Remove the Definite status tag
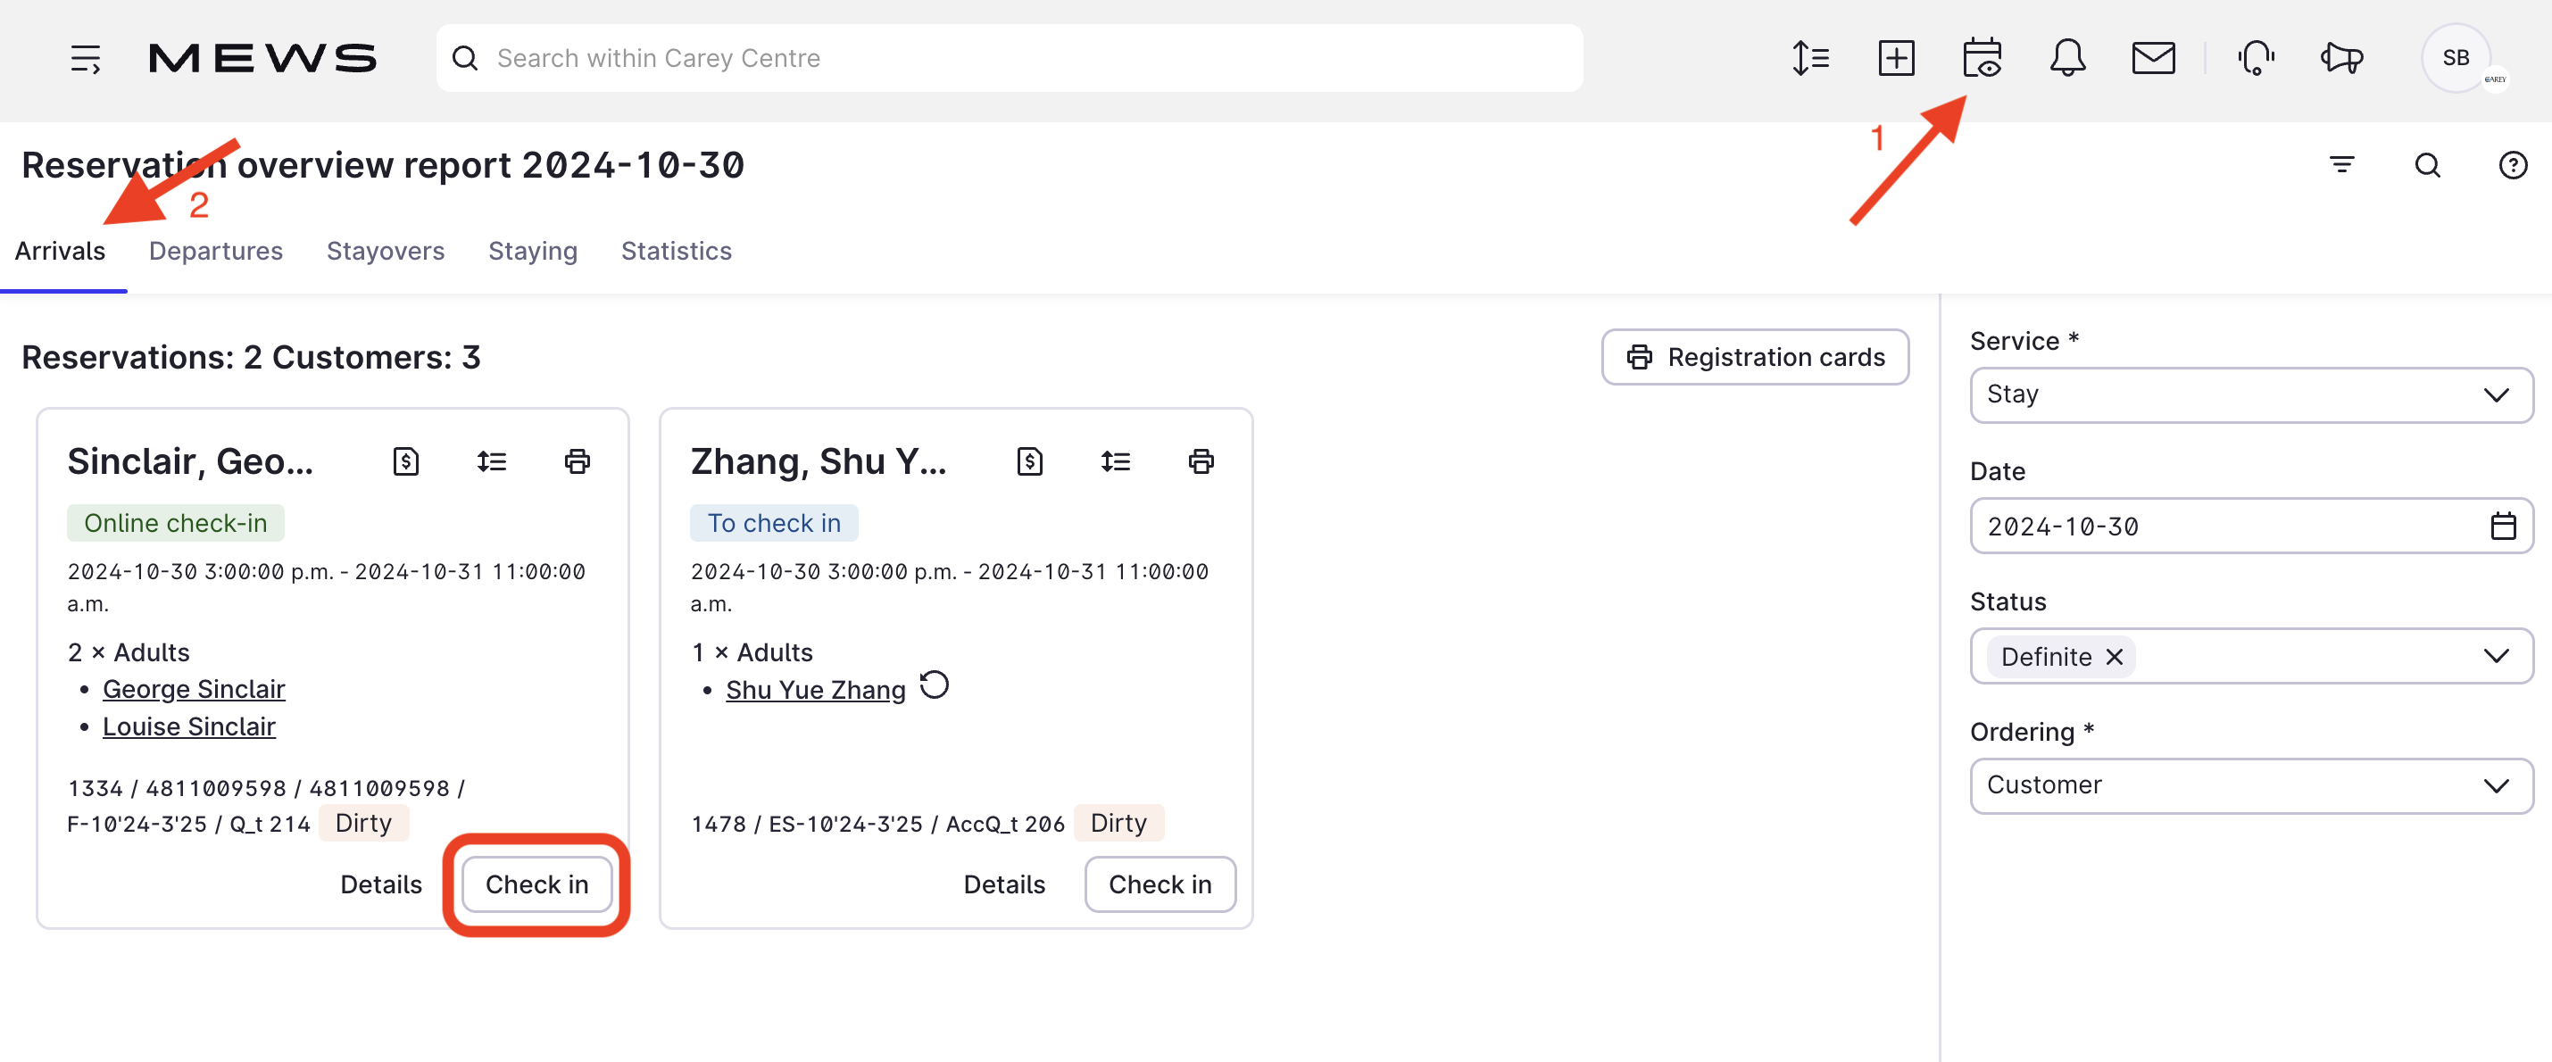 pyautogui.click(x=2114, y=657)
